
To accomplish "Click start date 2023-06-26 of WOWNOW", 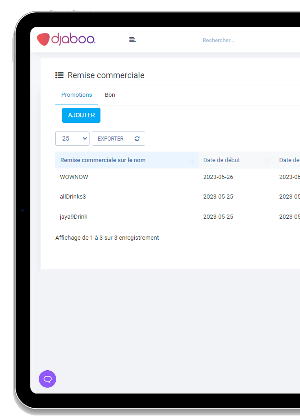I will coord(218,177).
